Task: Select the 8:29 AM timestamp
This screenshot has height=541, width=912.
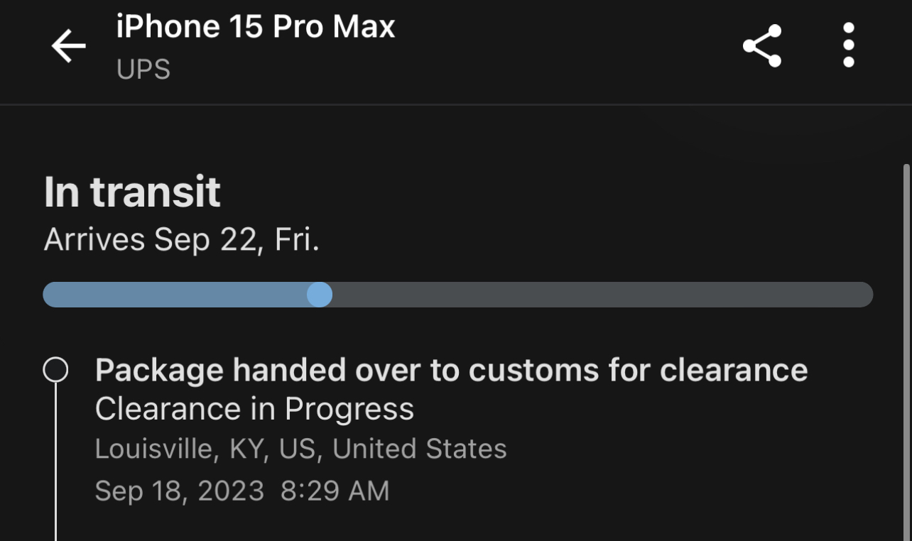Action: (335, 491)
